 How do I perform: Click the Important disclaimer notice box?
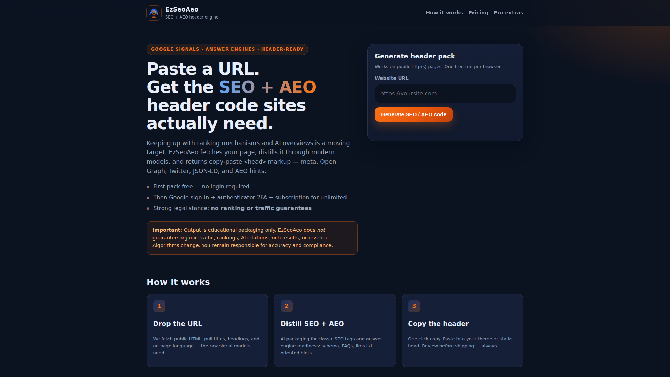tap(252, 238)
